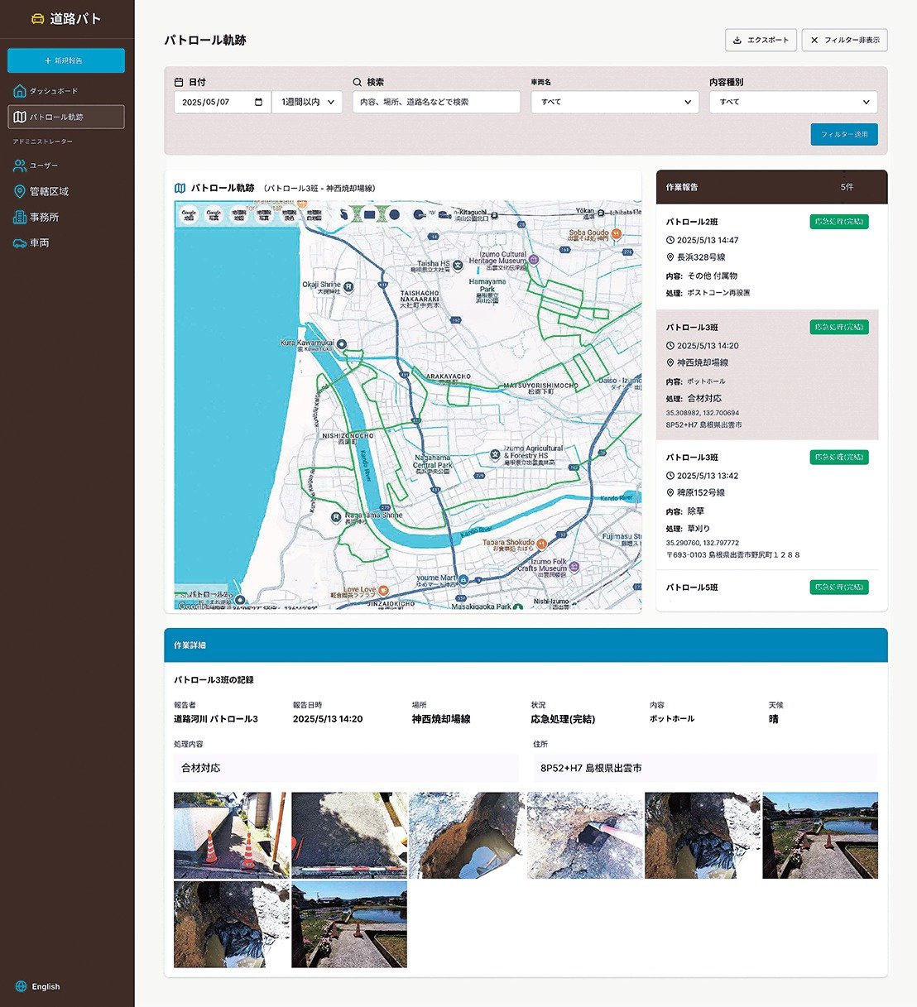Expand the 1週間以内 period dropdown
Screen dimensions: 917x1007
coord(307,102)
